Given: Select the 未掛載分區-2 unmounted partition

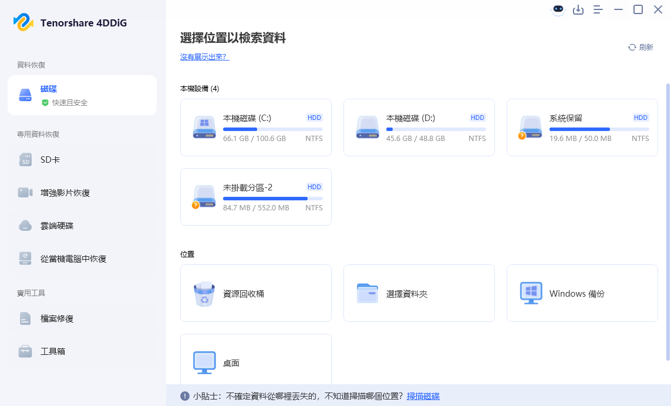Looking at the screenshot, I should (x=255, y=197).
